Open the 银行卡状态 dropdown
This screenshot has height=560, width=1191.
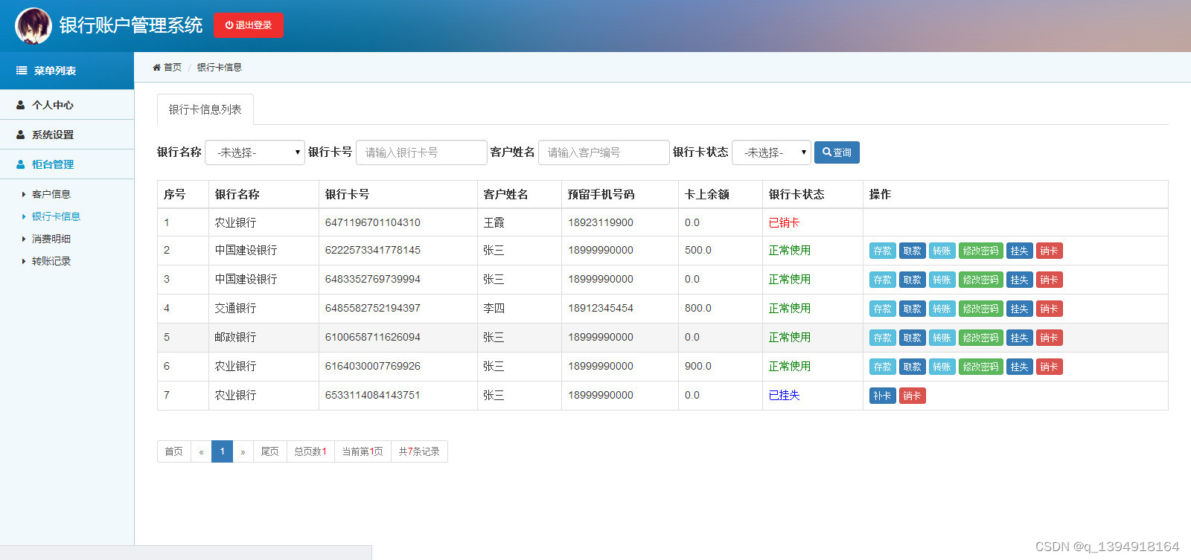(x=772, y=152)
